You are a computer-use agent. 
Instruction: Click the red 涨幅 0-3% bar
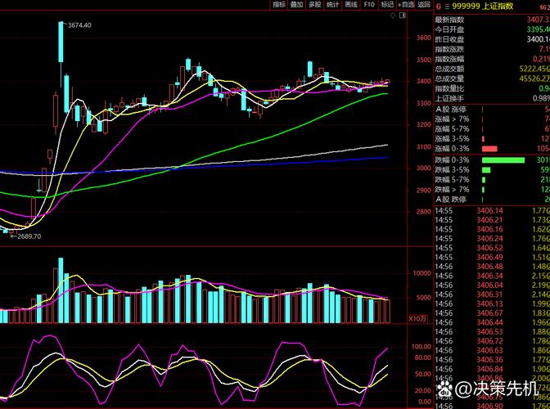(490, 149)
